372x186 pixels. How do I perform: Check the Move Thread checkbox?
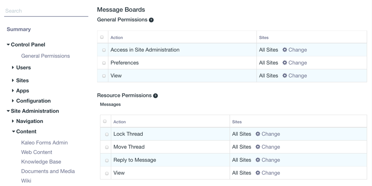tap(107, 147)
